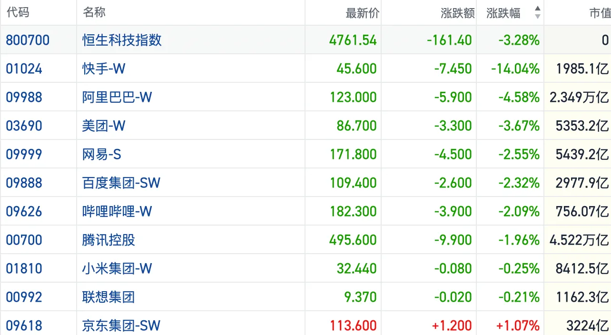This screenshot has width=611, height=335.
Task: Open 美团-W stock details
Action: (x=104, y=126)
